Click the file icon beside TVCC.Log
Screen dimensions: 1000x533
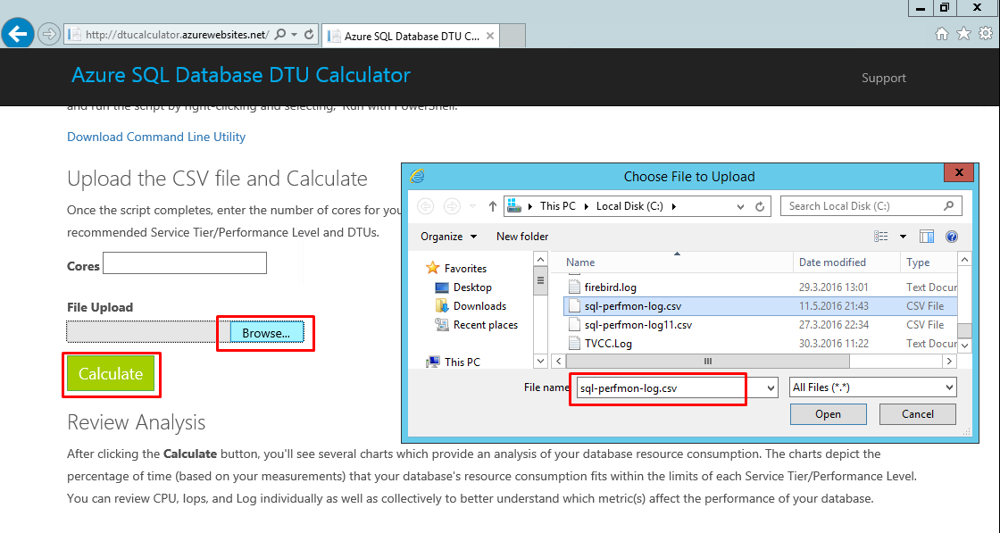(575, 343)
